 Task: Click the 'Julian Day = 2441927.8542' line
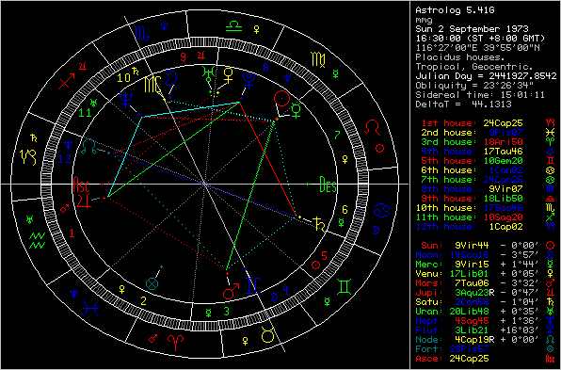click(x=486, y=76)
